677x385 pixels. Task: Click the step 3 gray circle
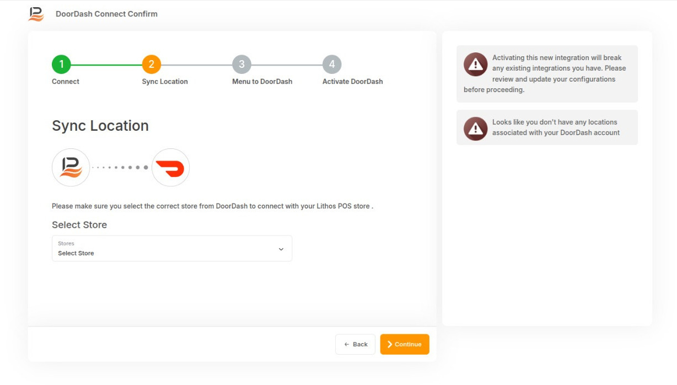click(241, 65)
